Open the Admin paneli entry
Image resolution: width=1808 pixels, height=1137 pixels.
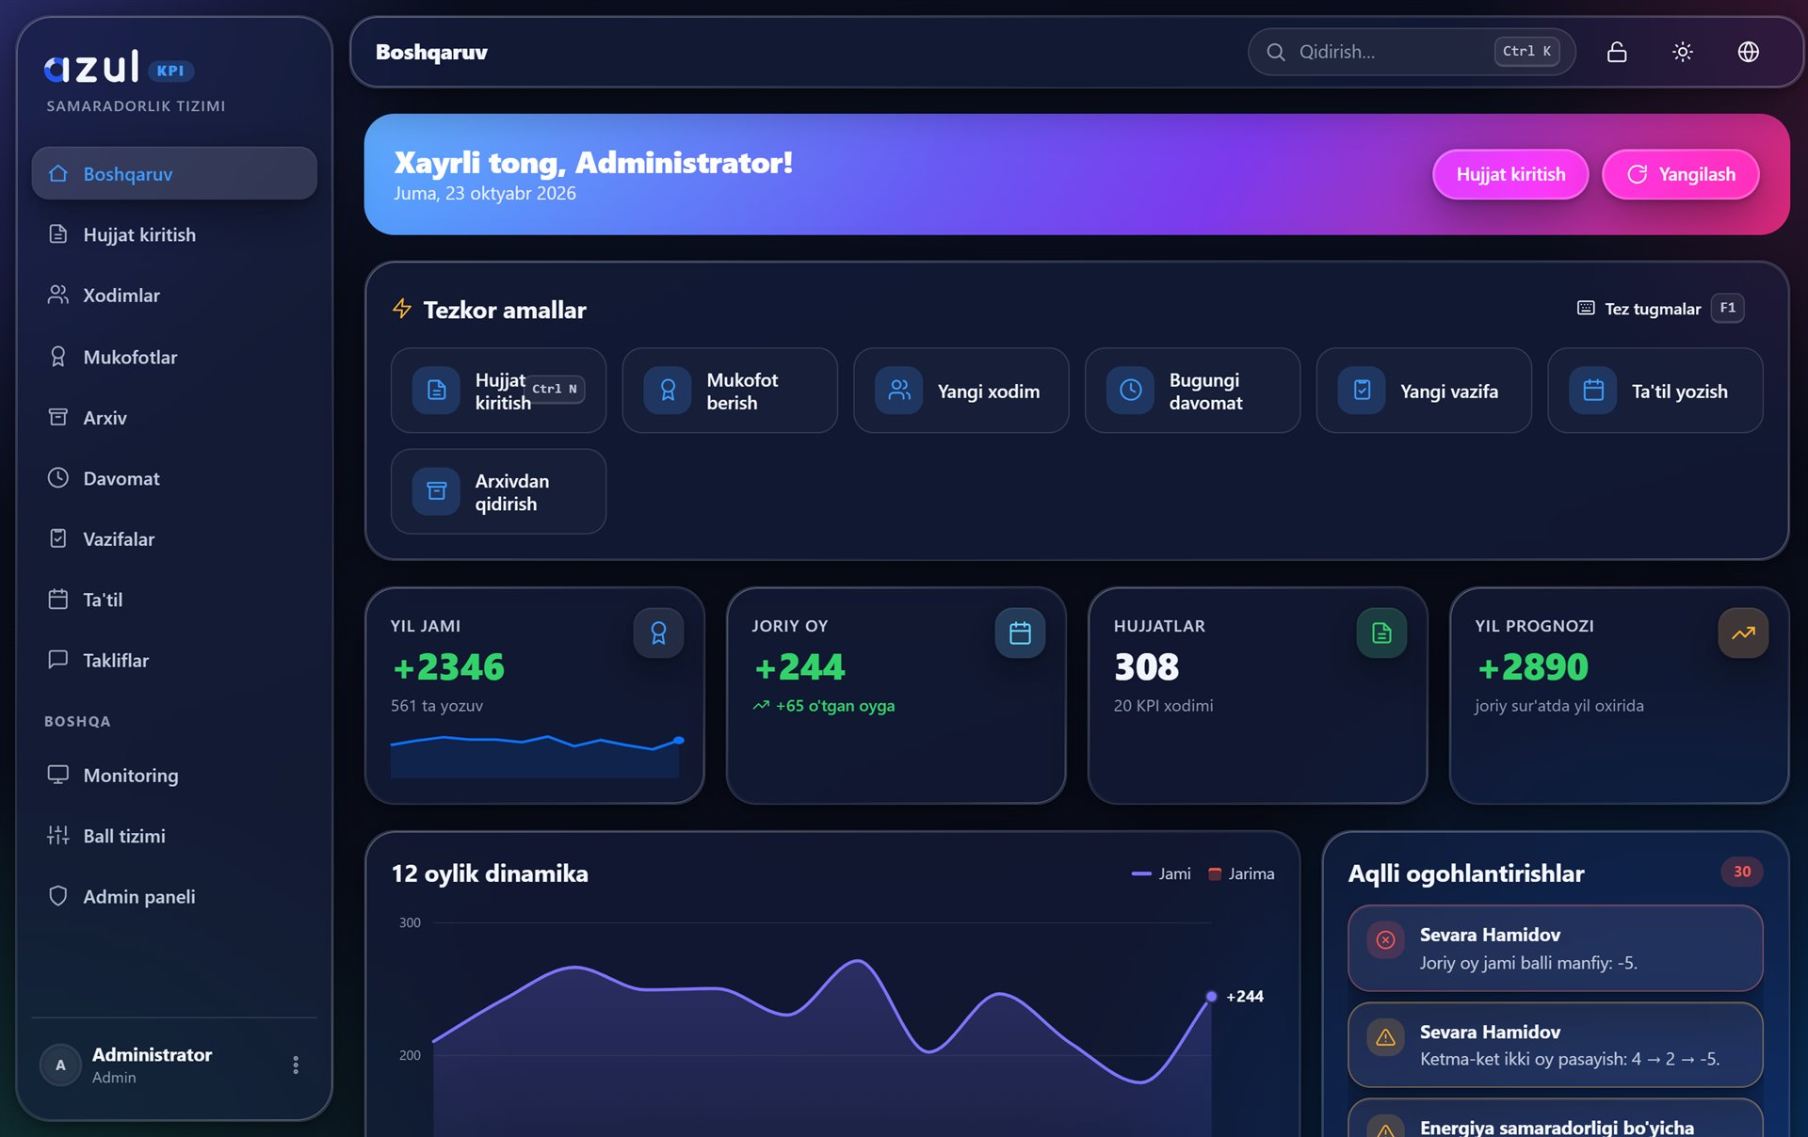[174, 896]
